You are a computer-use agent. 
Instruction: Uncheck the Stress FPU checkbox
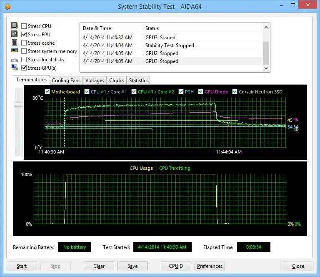(x=24, y=35)
